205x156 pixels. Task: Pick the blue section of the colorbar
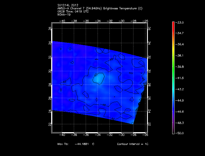[173, 108]
